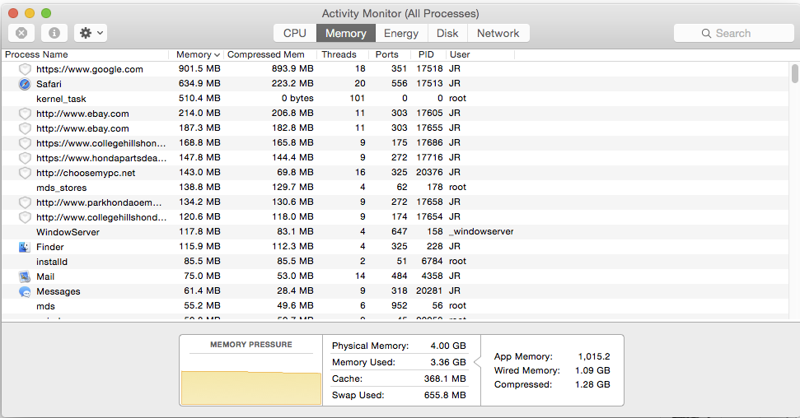Click shield icon beside https://www.google.com
This screenshot has height=418, width=800.
tap(25, 69)
